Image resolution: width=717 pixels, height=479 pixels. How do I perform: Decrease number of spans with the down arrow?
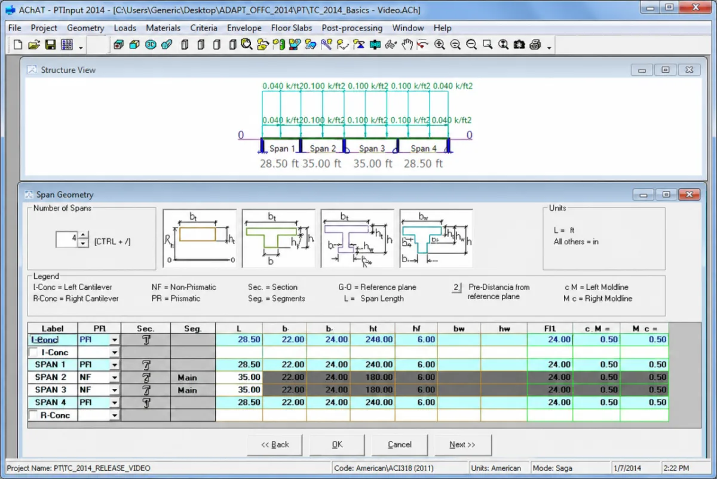pos(84,244)
